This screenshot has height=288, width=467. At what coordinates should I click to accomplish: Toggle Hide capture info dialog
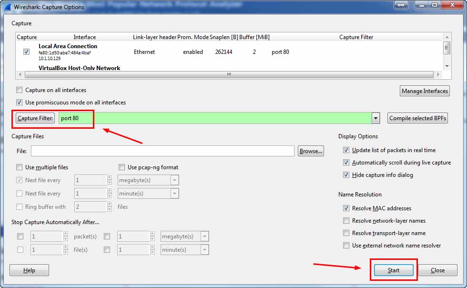point(346,175)
